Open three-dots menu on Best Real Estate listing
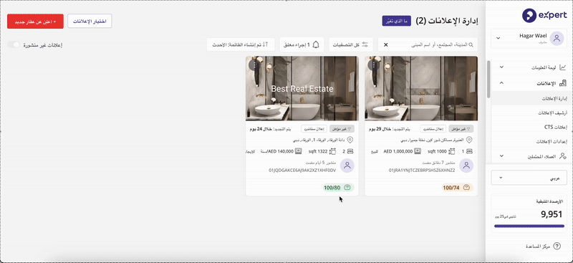The height and width of the screenshot is (263, 573). [254, 65]
